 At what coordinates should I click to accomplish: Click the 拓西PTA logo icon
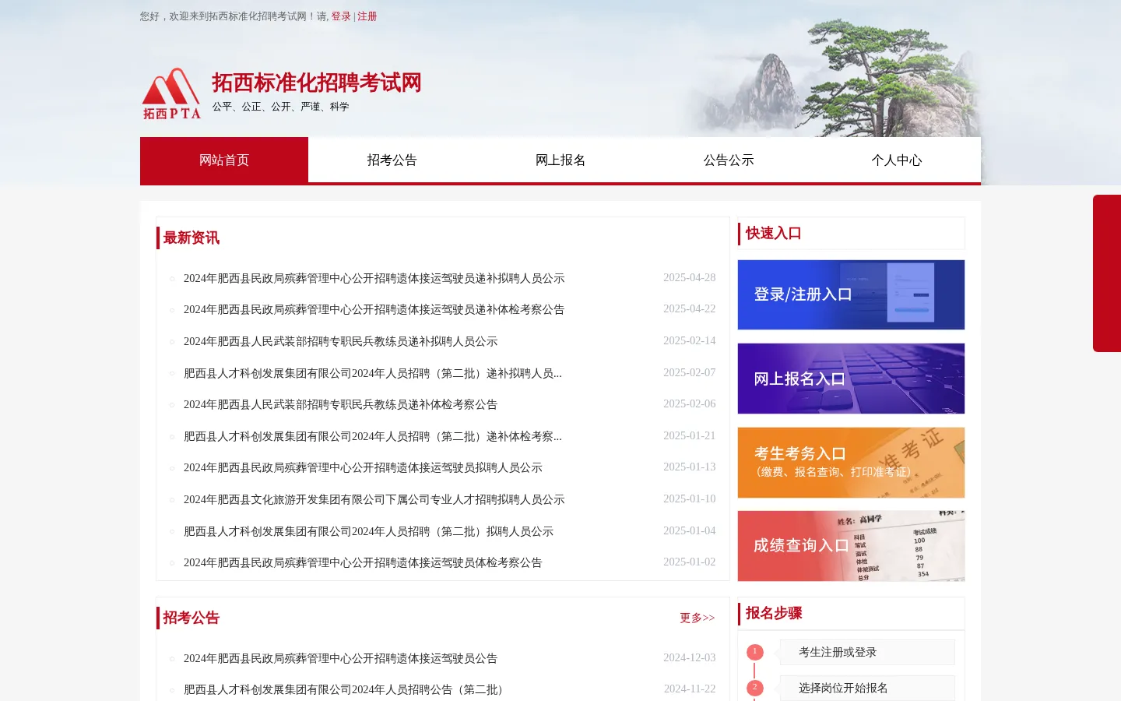[x=171, y=93]
